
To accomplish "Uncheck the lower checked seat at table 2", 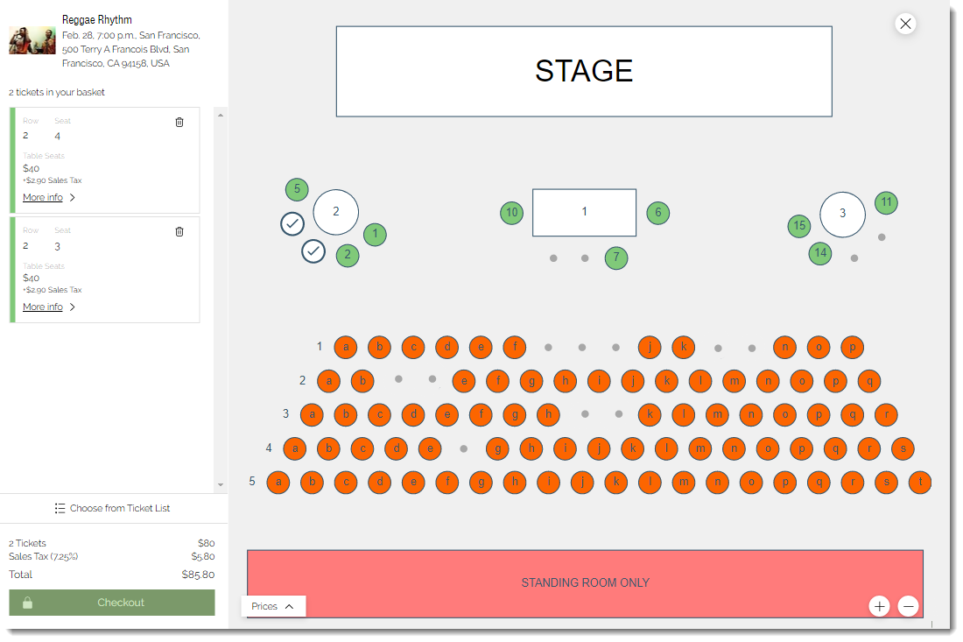I will [313, 251].
